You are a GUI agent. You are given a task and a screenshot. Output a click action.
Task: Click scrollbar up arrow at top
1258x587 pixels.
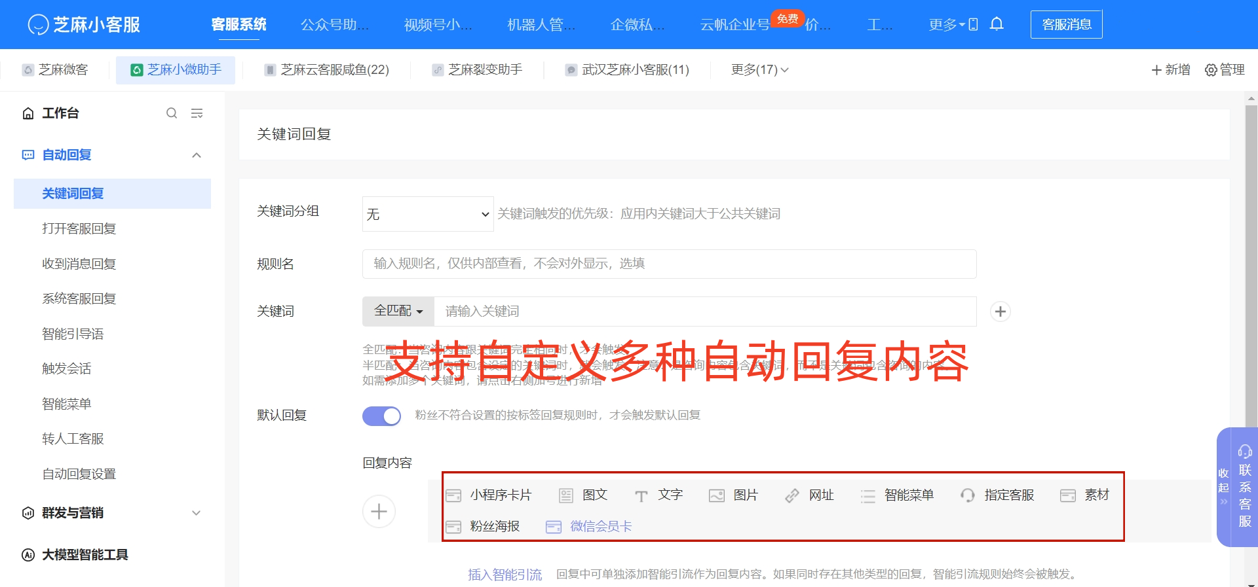point(1251,99)
